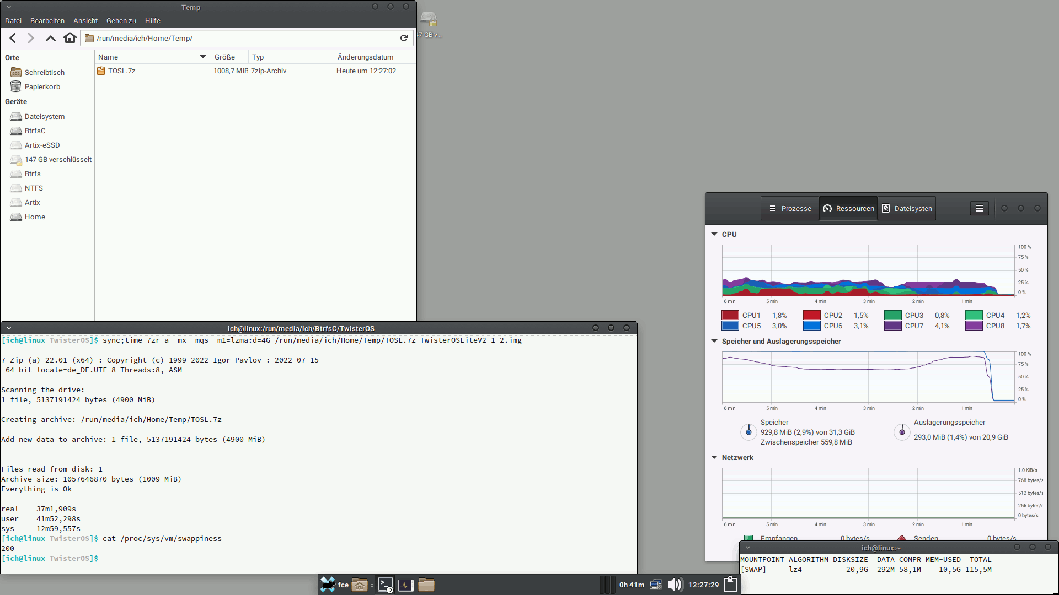Change the CPU8 graph color
Image resolution: width=1059 pixels, height=595 pixels.
pyautogui.click(x=974, y=326)
